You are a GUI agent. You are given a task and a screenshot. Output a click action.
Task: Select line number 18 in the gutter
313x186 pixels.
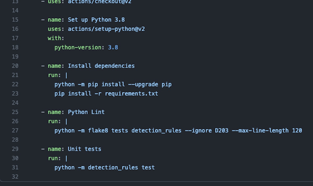(x=15, y=47)
